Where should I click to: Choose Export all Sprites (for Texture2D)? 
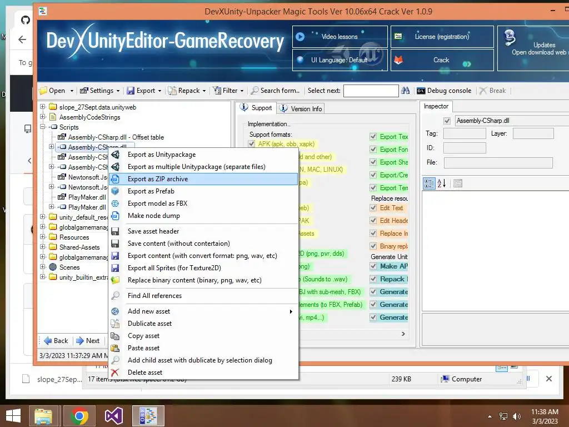click(203, 268)
